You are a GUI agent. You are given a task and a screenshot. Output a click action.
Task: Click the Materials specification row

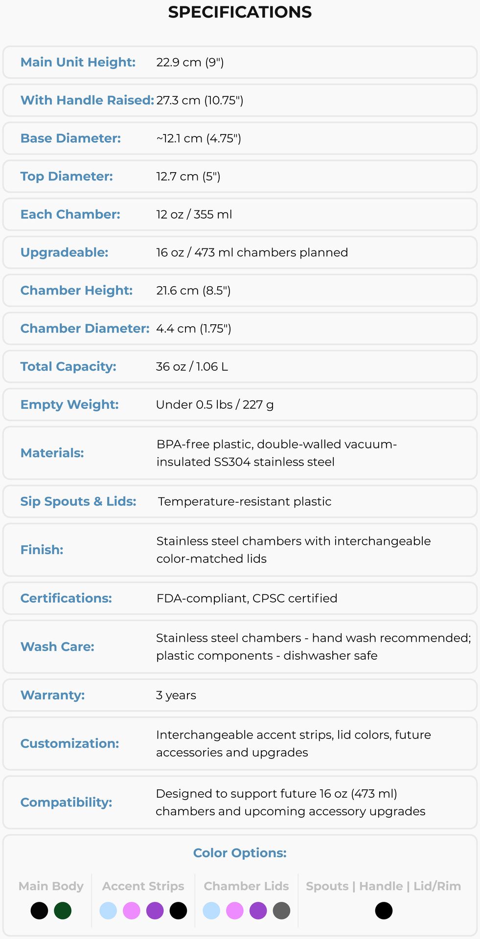coord(240,453)
